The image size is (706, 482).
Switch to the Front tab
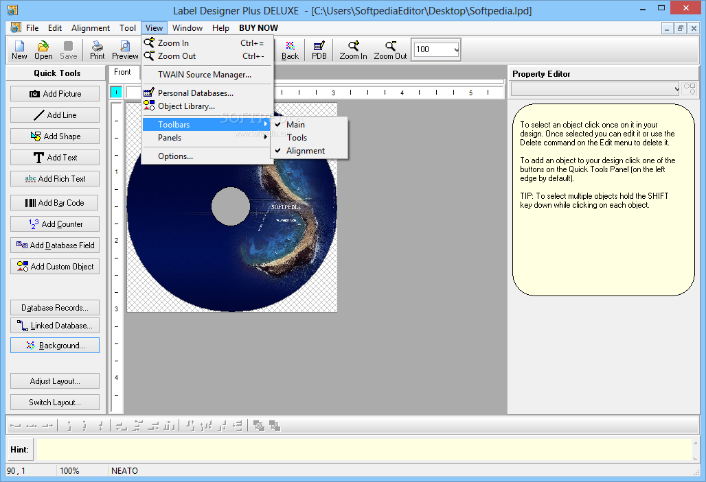point(122,72)
